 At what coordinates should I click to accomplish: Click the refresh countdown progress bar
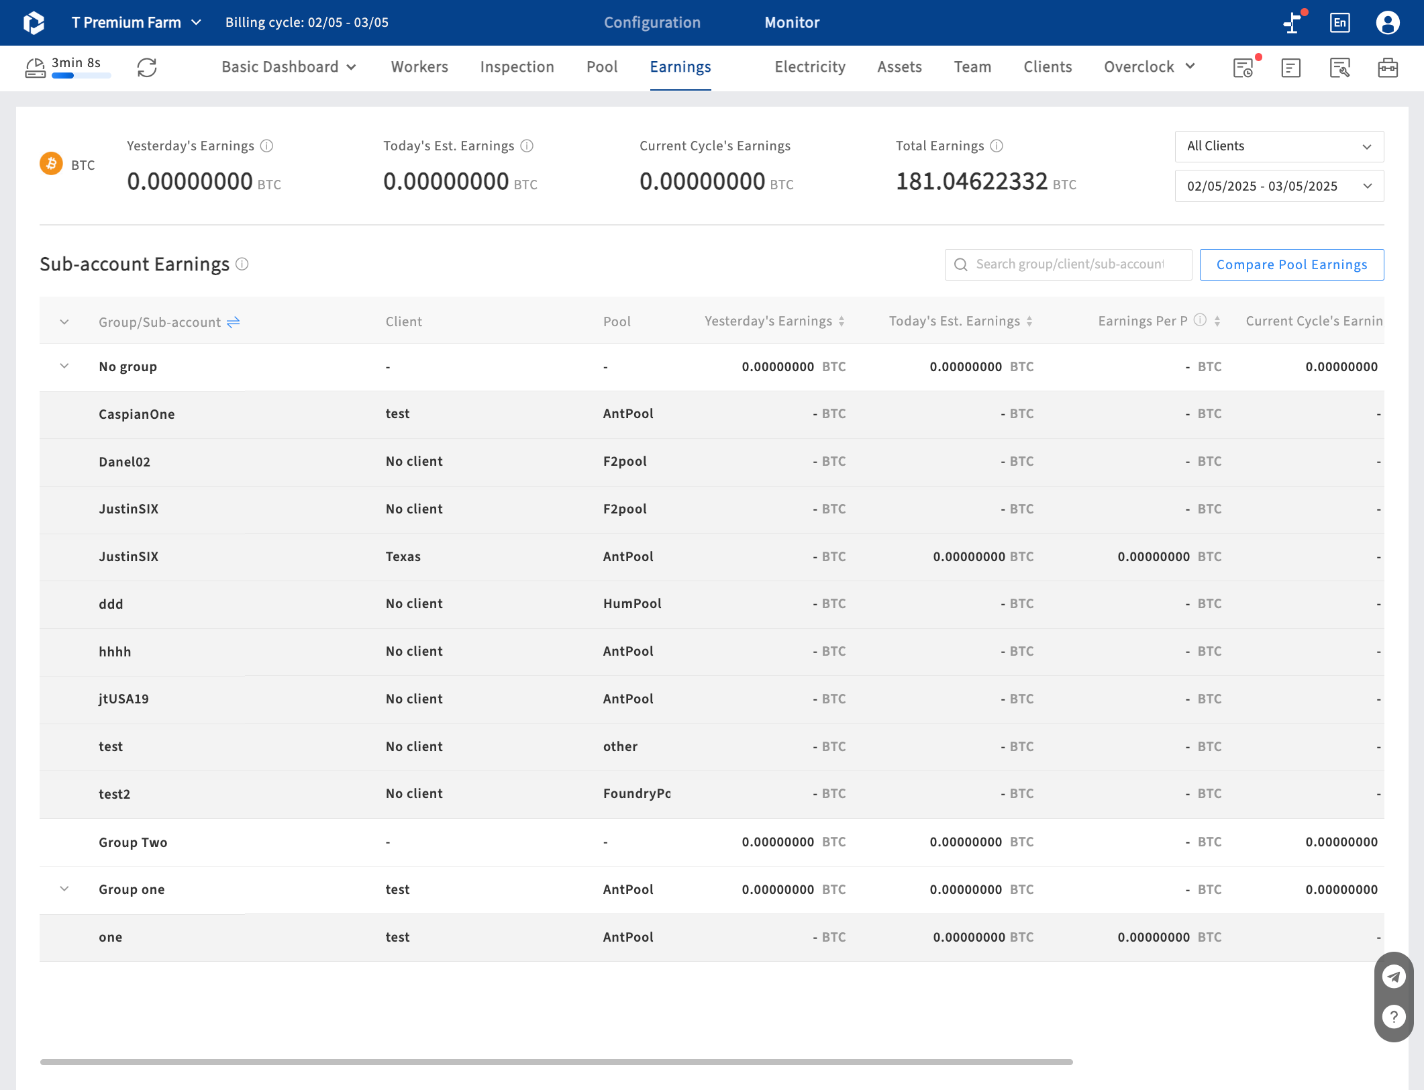click(x=81, y=76)
